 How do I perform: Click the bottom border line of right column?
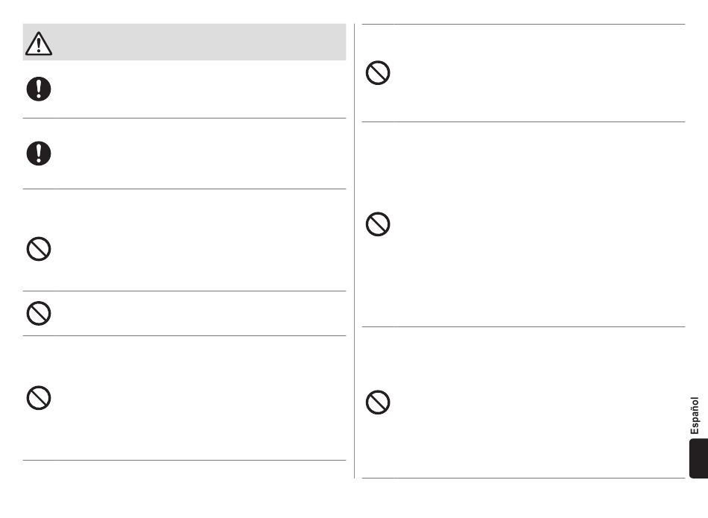click(x=523, y=478)
